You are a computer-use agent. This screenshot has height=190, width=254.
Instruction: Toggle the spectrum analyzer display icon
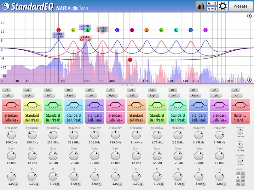[x=201, y=6]
